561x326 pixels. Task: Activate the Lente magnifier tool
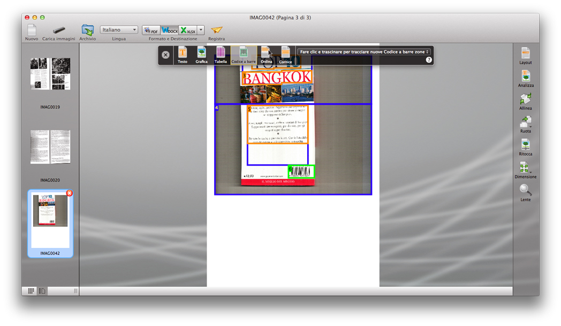coord(526,193)
